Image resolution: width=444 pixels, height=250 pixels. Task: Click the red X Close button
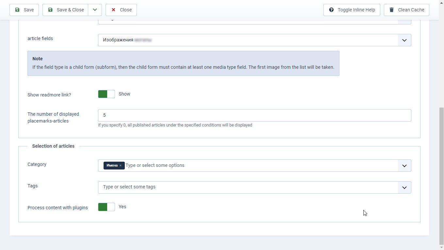(x=121, y=10)
